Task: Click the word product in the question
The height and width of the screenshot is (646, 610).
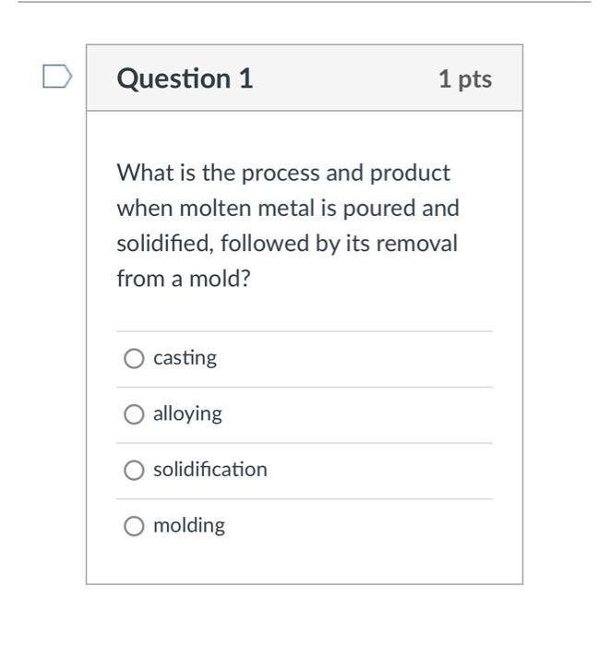Action: click(x=410, y=173)
